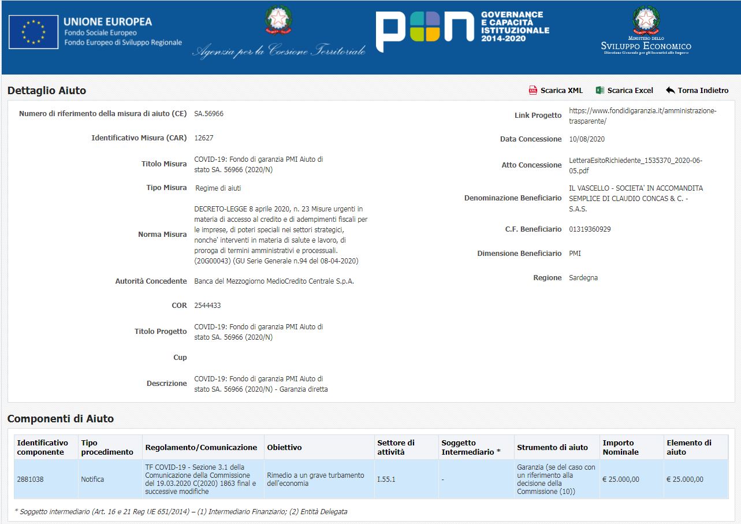Viewport: 741px width, 524px height.
Task: Click Banca del Mezzogiorno MedioCredito Centrale value
Action: [274, 281]
